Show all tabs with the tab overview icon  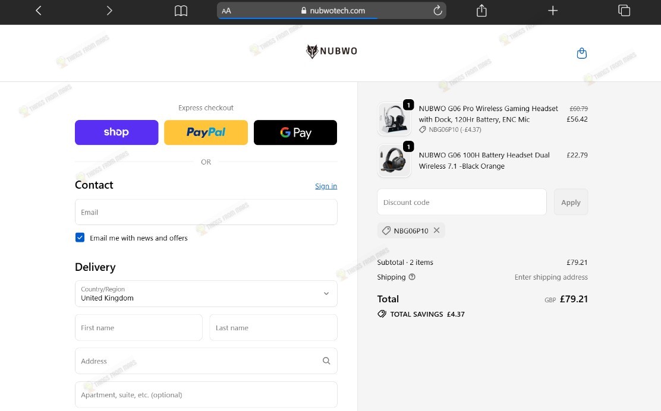624,11
